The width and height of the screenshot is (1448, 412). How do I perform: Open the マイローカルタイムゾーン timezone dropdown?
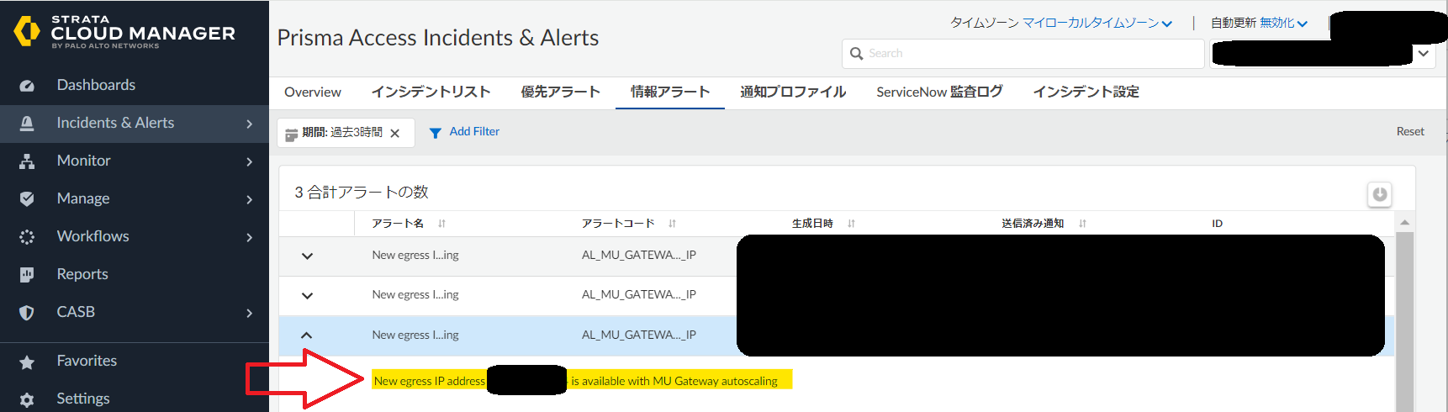pyautogui.click(x=1097, y=23)
